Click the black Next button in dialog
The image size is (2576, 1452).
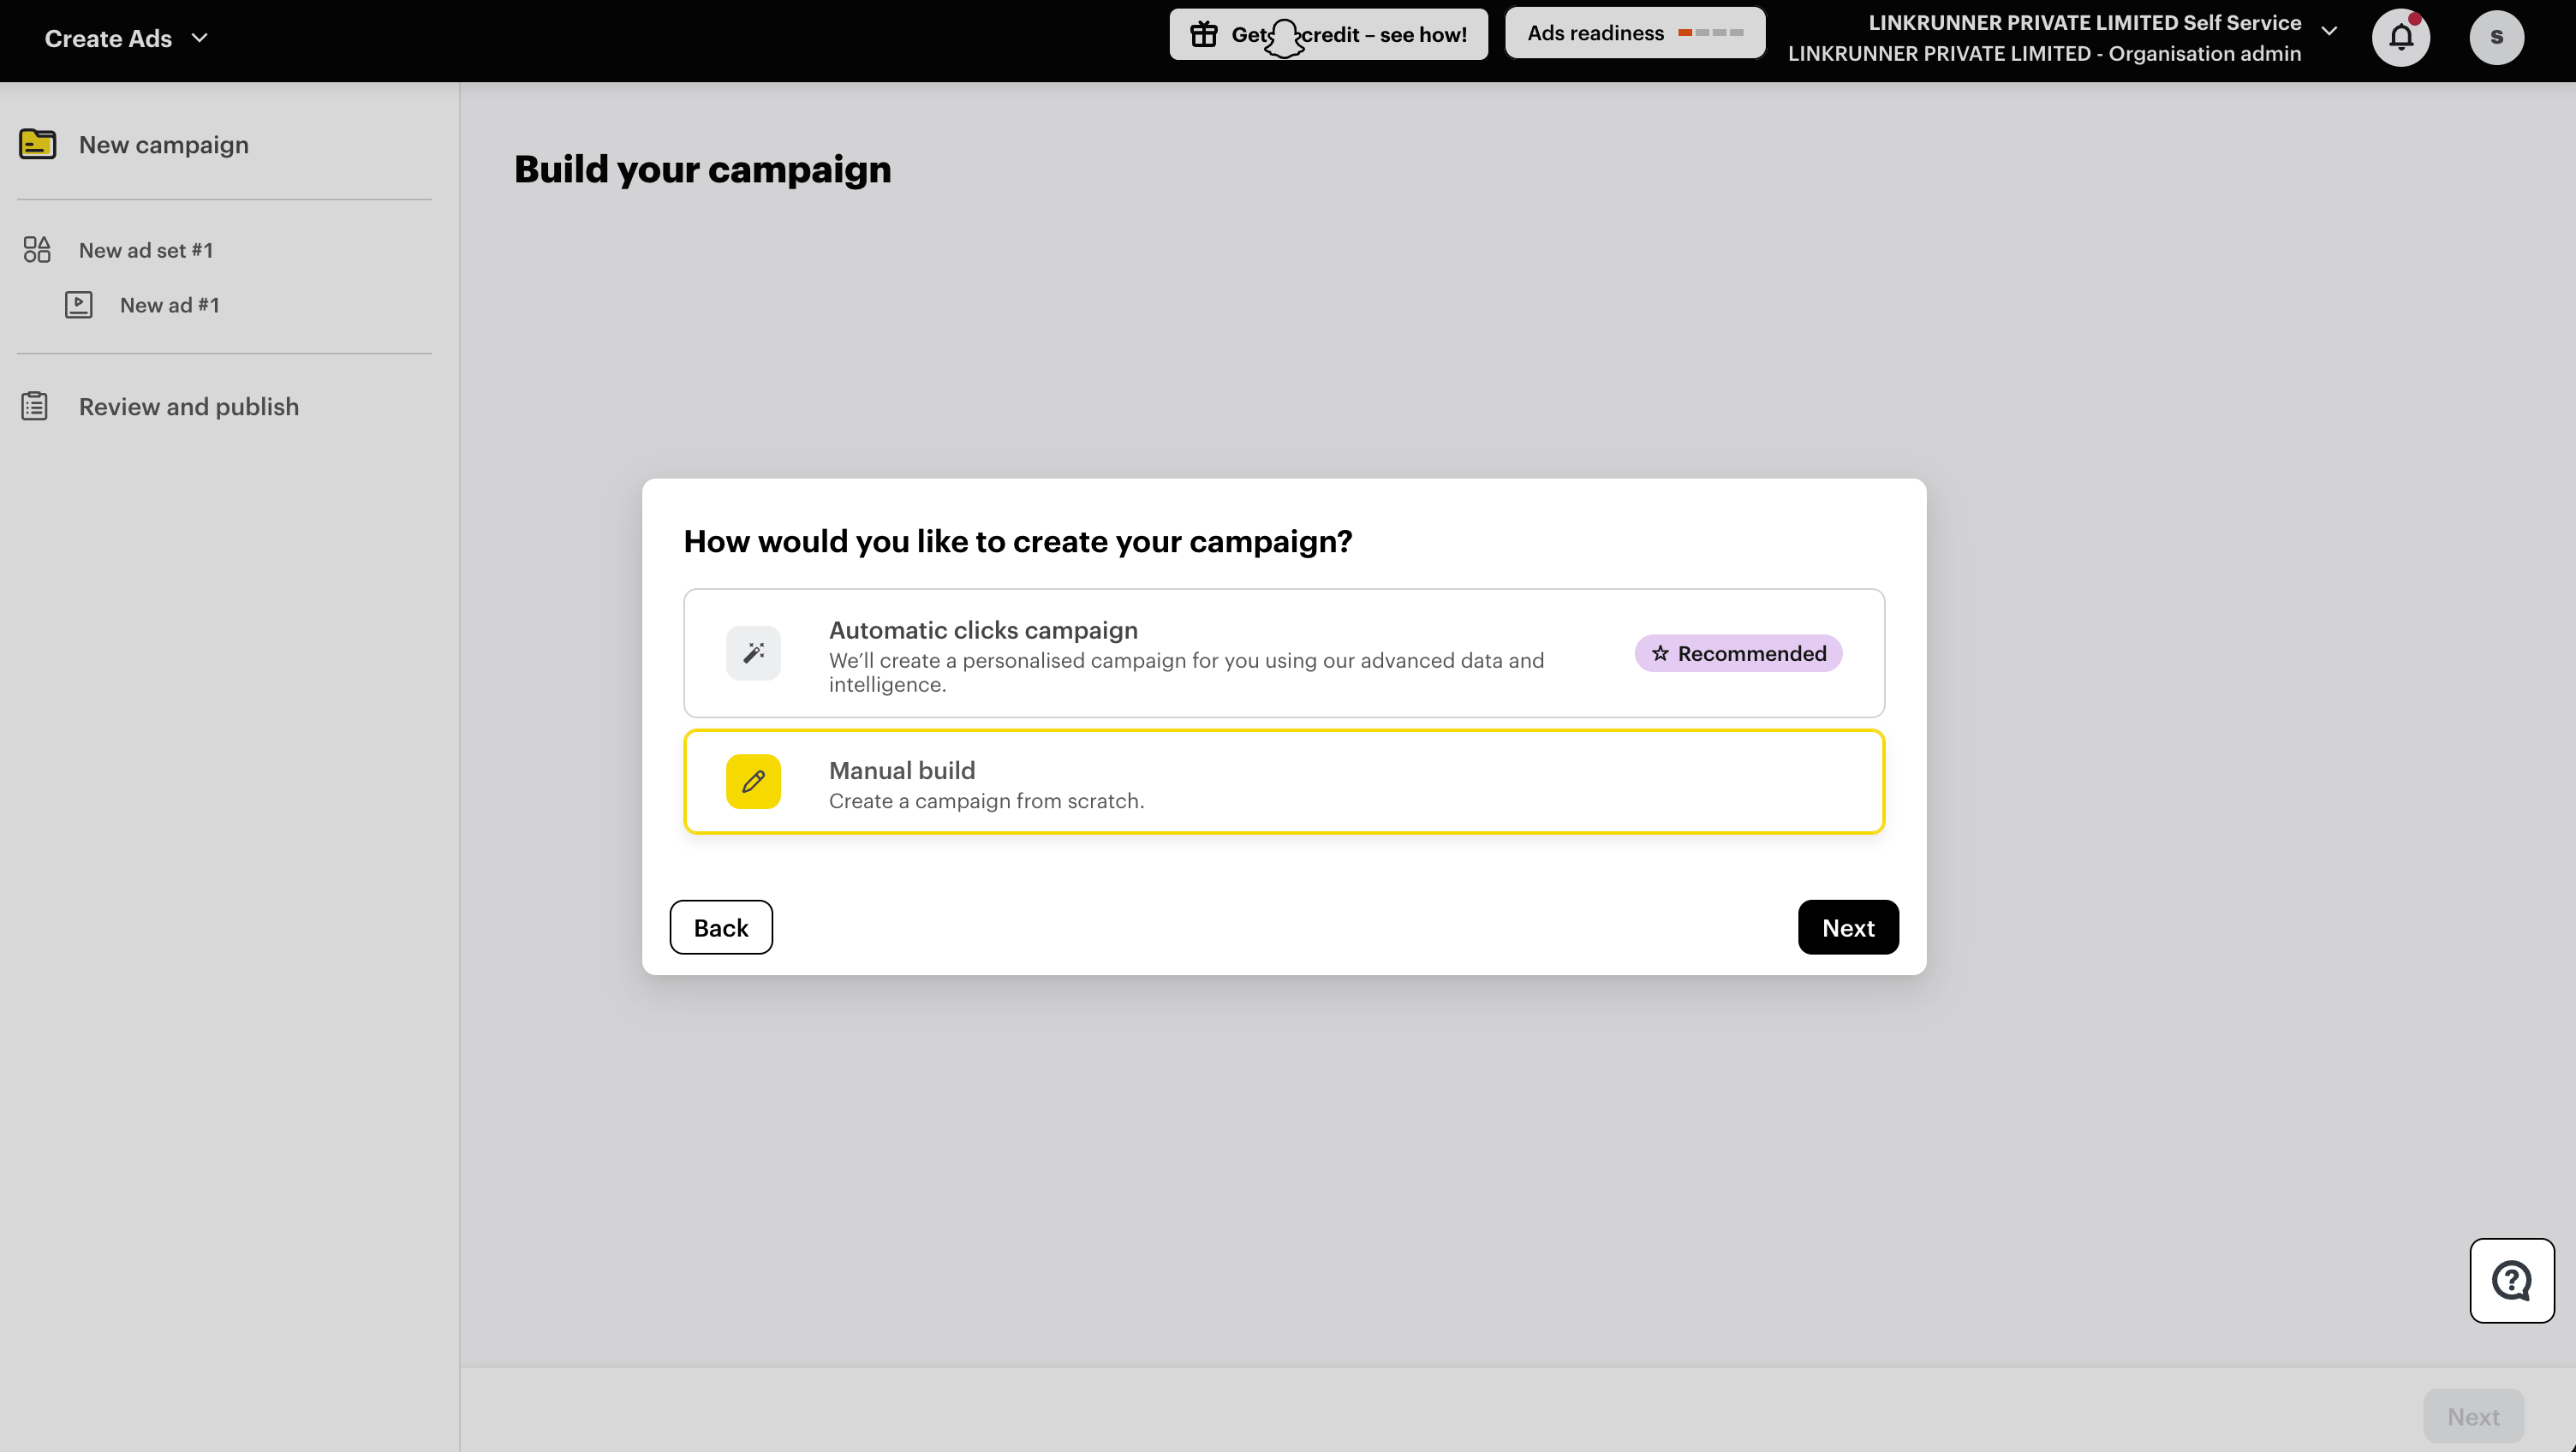tap(1848, 927)
